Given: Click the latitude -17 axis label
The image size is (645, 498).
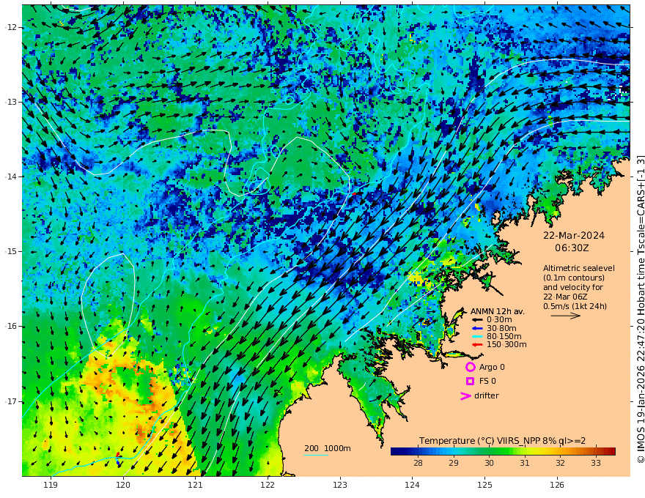Looking at the screenshot, I should 11,401.
